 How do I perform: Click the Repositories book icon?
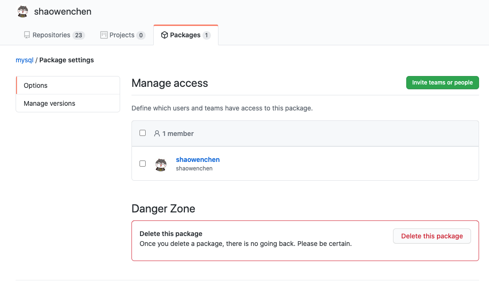(x=27, y=35)
